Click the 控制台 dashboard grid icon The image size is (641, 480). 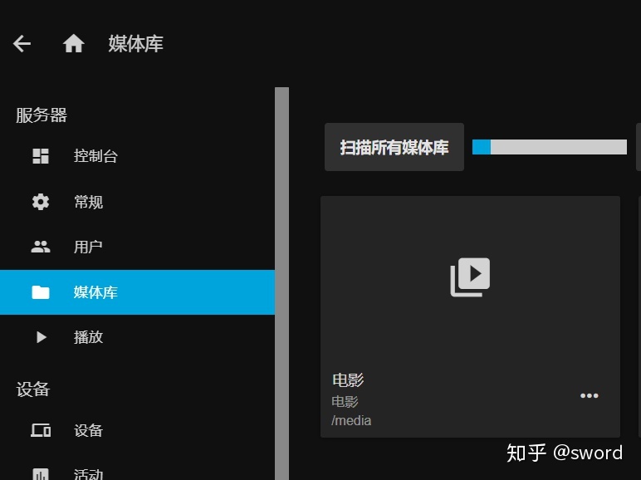[41, 156]
